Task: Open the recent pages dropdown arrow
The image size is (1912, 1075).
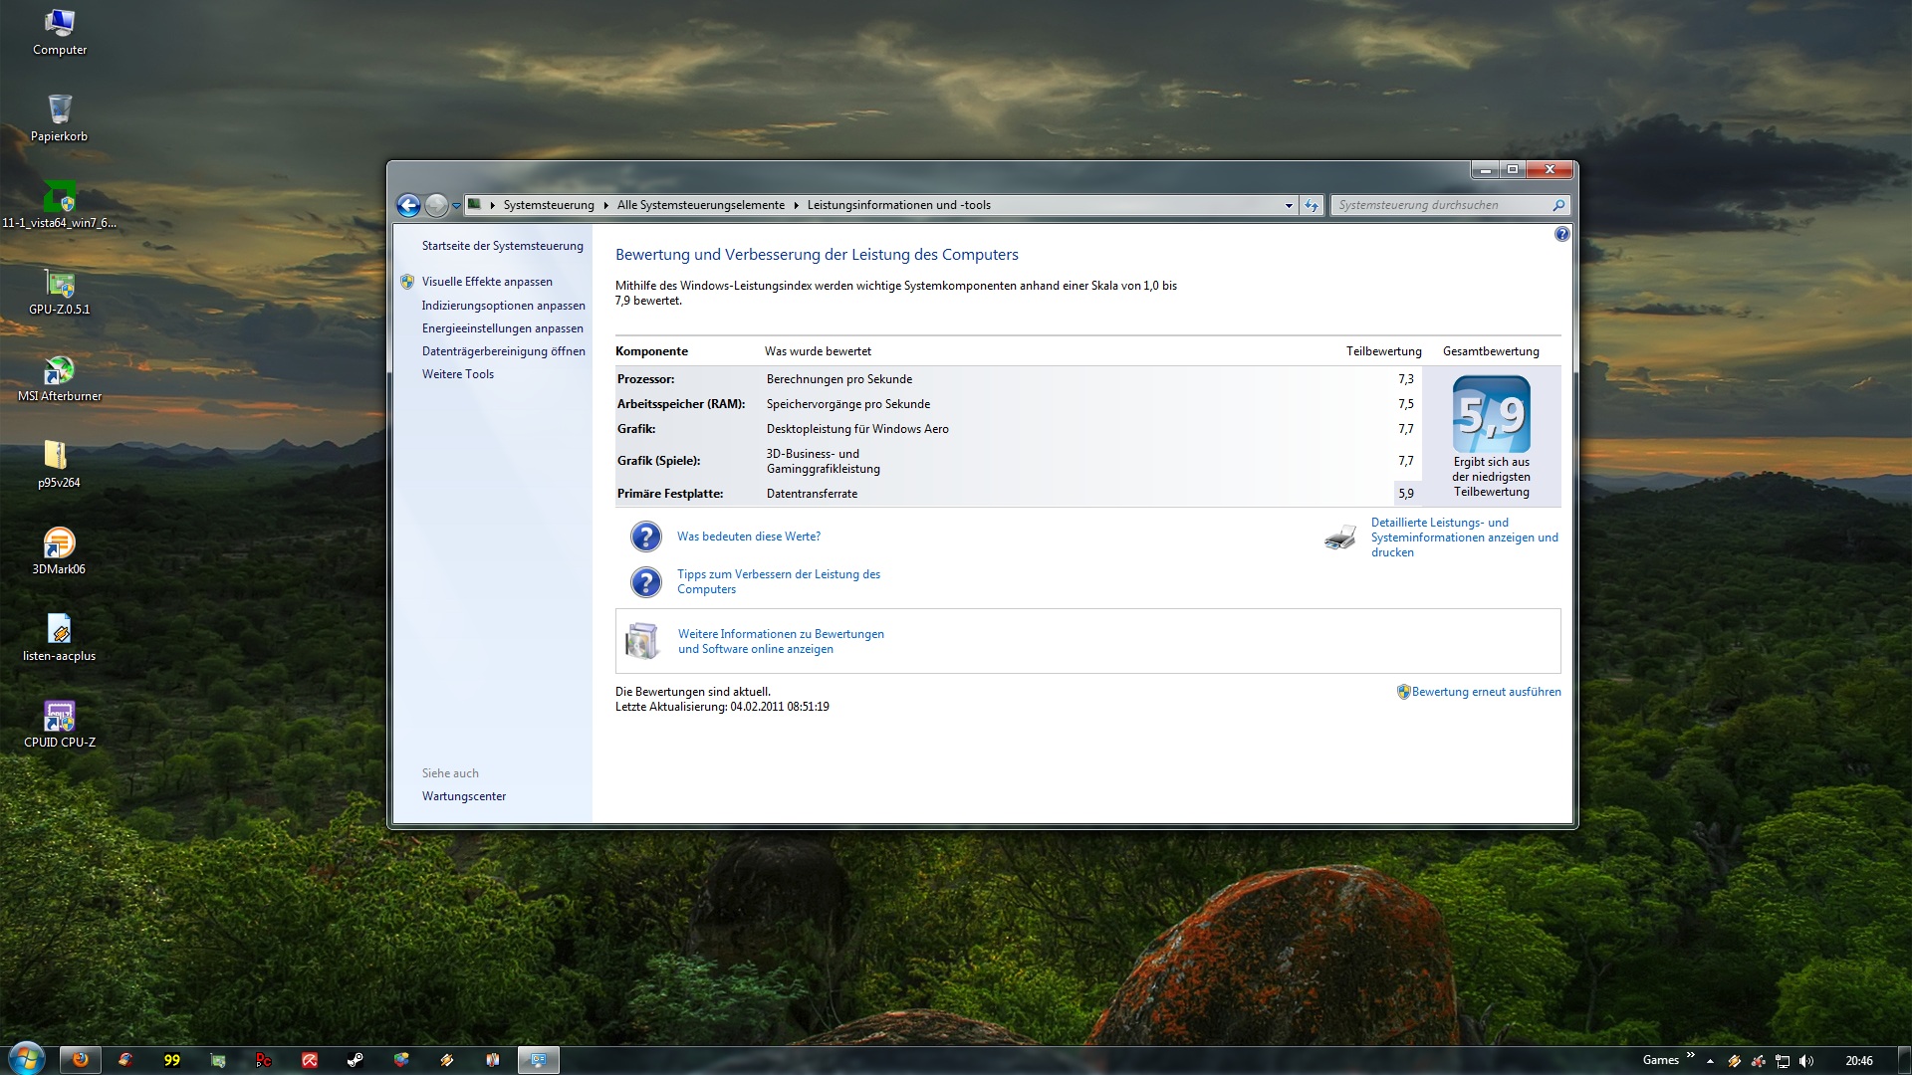Action: 456,205
